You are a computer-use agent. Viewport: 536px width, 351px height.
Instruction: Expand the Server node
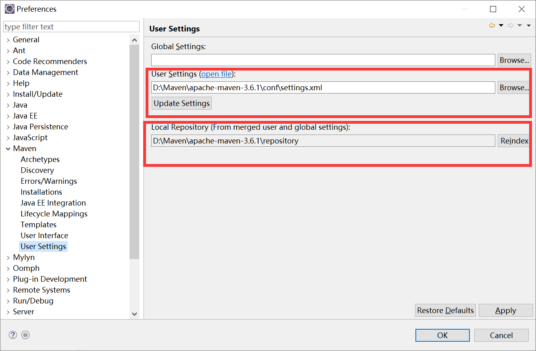8,312
